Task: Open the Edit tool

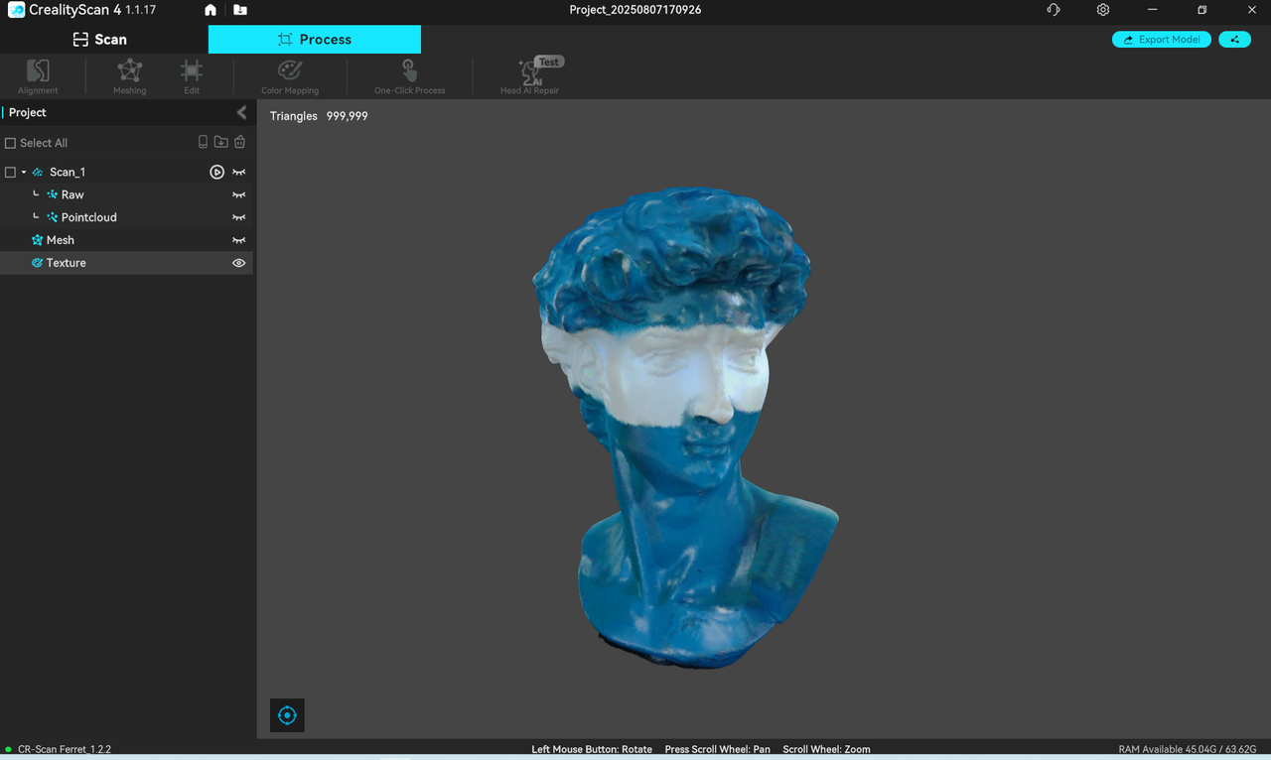Action: pos(192,74)
